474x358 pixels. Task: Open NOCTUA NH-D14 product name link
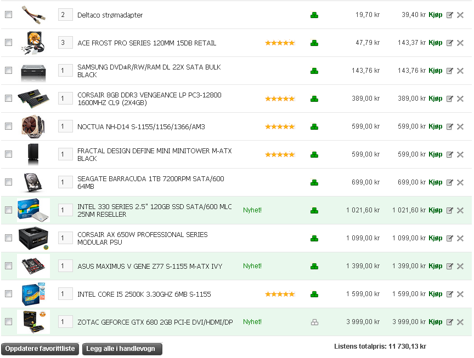click(141, 126)
